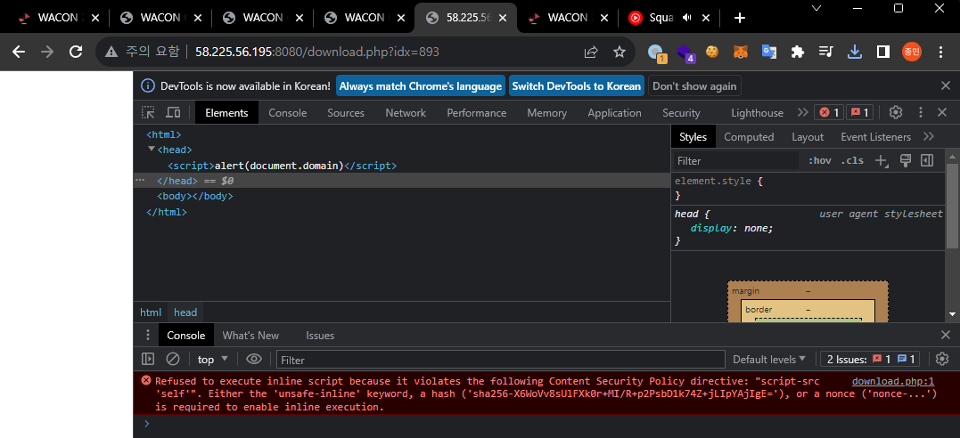
Task: Open the Event Listeners tab
Action: pyautogui.click(x=875, y=137)
